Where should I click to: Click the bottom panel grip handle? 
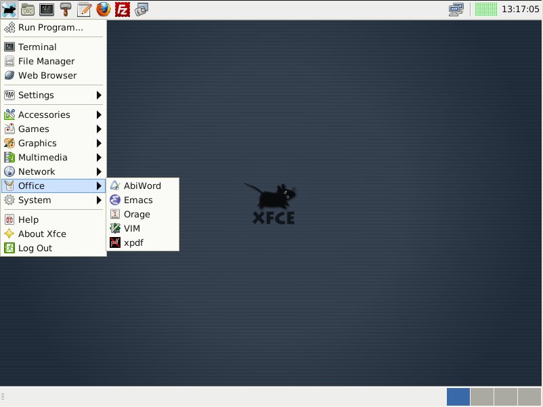point(3,396)
